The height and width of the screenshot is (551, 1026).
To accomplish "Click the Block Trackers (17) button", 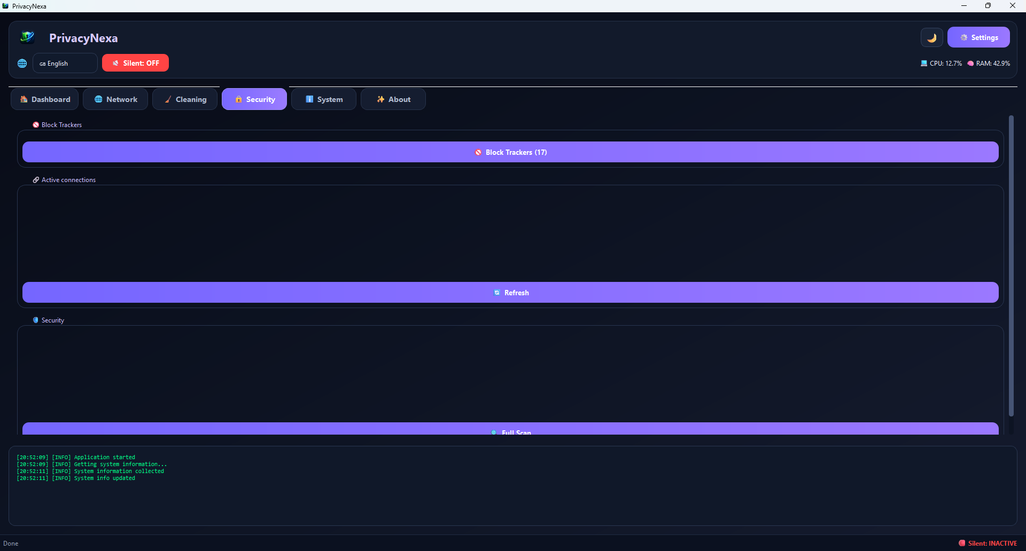I will click(510, 152).
